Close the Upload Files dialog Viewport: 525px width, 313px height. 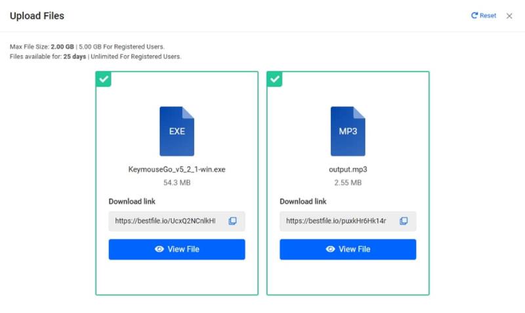[509, 16]
